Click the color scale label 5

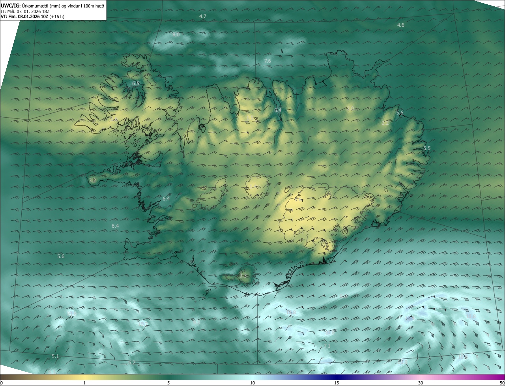(168, 383)
